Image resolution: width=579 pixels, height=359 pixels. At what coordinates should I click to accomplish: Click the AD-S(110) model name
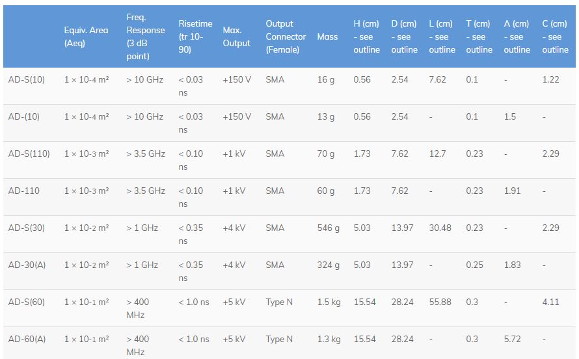click(29, 153)
